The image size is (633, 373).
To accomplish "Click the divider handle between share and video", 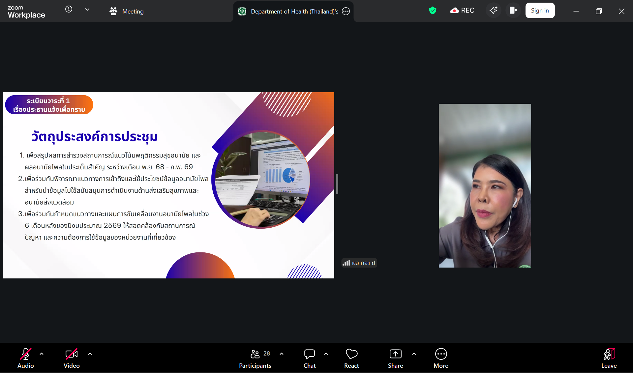I will 337,184.
